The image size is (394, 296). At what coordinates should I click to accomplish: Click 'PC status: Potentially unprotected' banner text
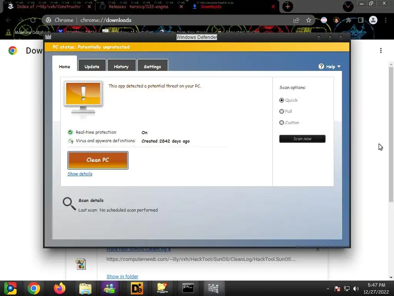(91, 47)
